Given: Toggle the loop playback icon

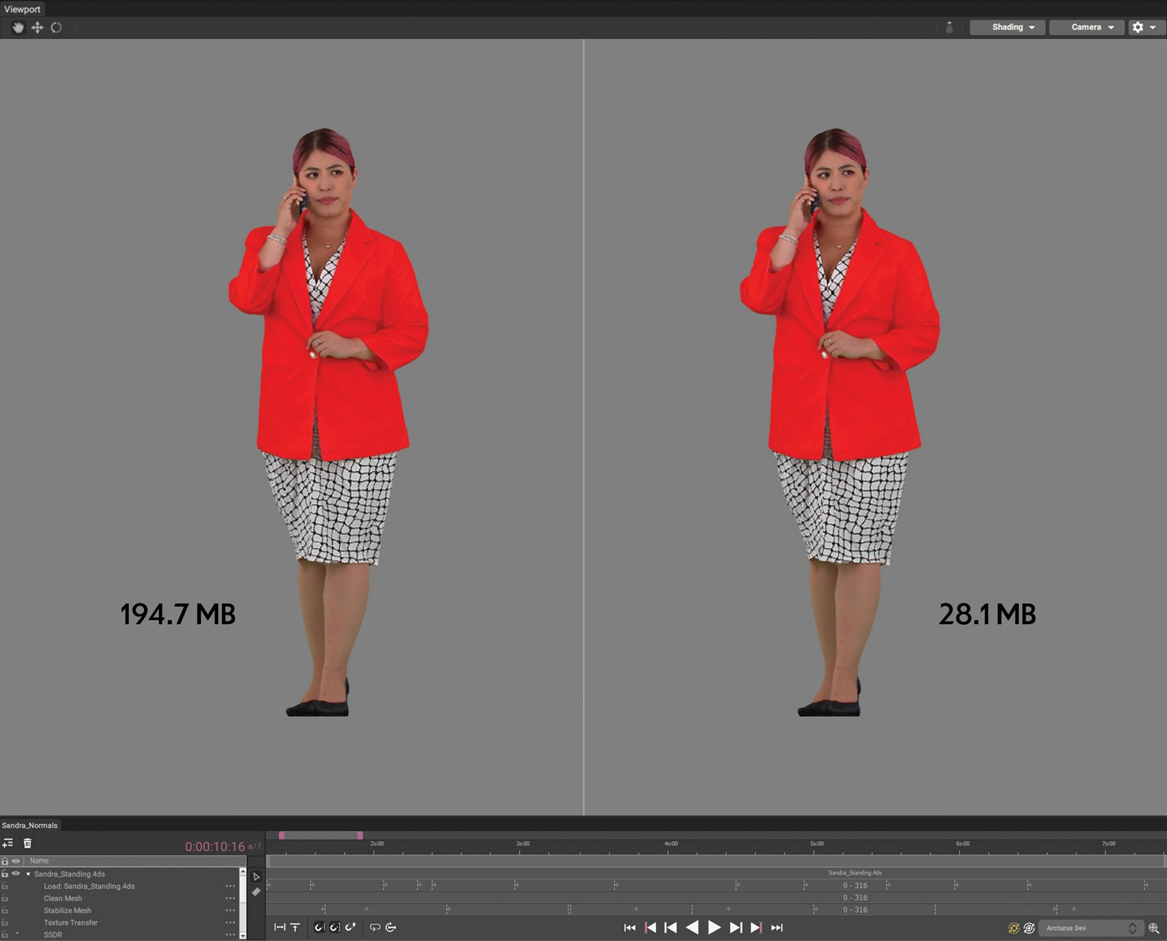Looking at the screenshot, I should [375, 927].
